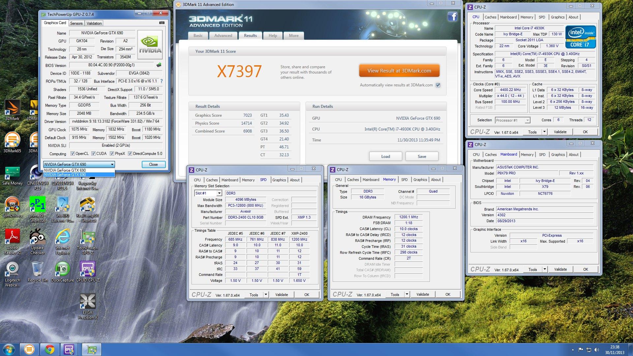Image resolution: width=633 pixels, height=356 pixels.
Task: Open the Processor #1 selection dropdown
Action: [x=512, y=120]
